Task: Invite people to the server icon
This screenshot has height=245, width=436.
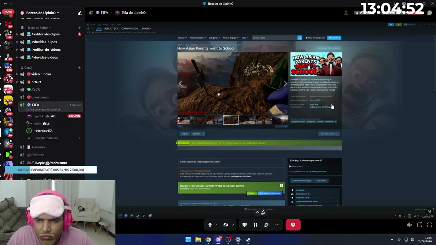Action: [x=80, y=13]
